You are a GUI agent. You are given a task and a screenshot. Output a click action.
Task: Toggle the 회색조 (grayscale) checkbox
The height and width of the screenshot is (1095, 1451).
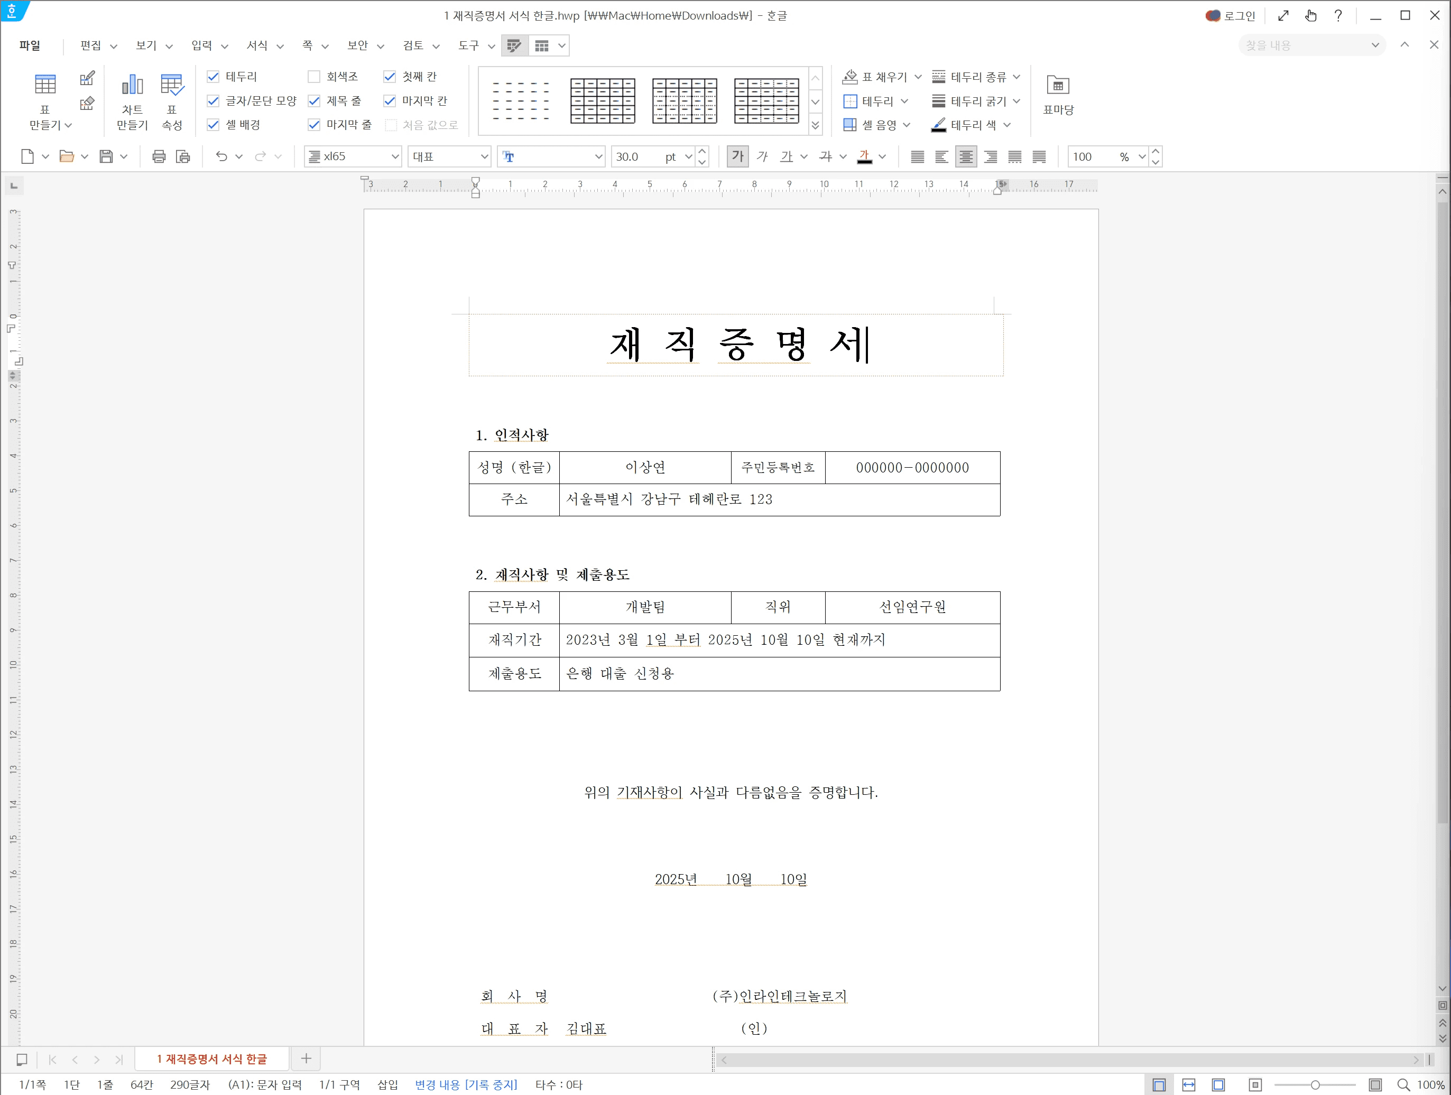(x=313, y=76)
